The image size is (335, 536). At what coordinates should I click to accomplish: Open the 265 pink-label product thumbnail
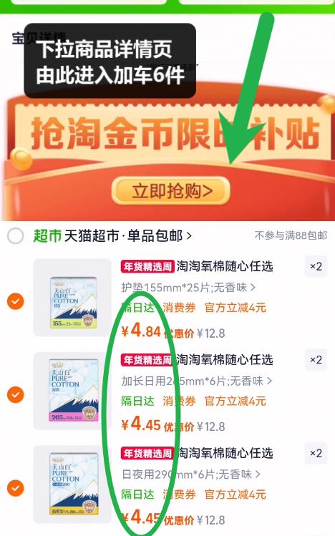point(72,391)
